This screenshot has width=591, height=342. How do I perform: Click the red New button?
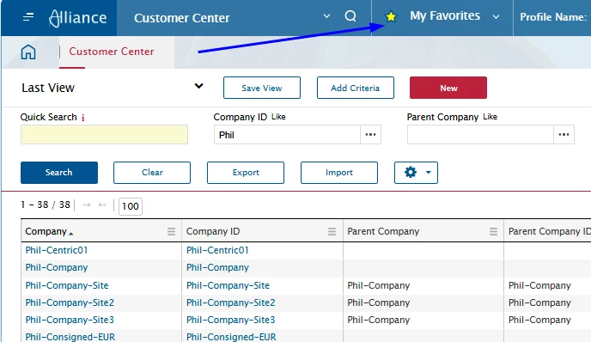pyautogui.click(x=448, y=88)
